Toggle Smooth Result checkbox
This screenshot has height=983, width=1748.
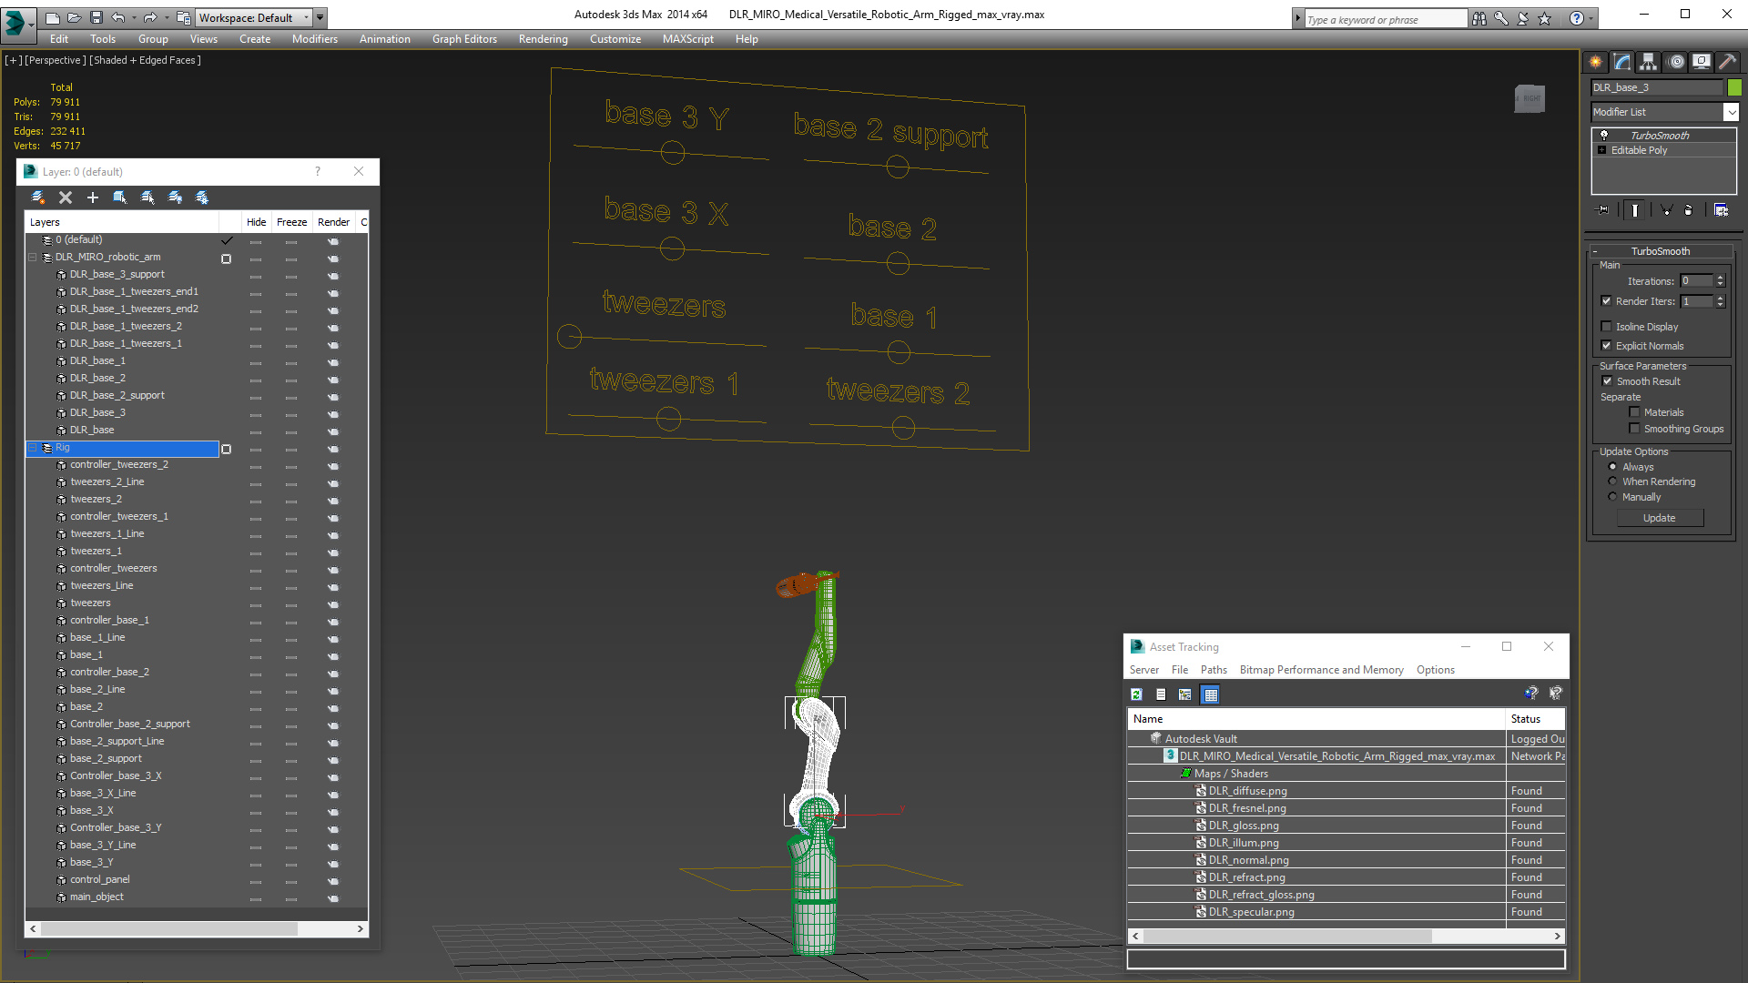pyautogui.click(x=1608, y=381)
